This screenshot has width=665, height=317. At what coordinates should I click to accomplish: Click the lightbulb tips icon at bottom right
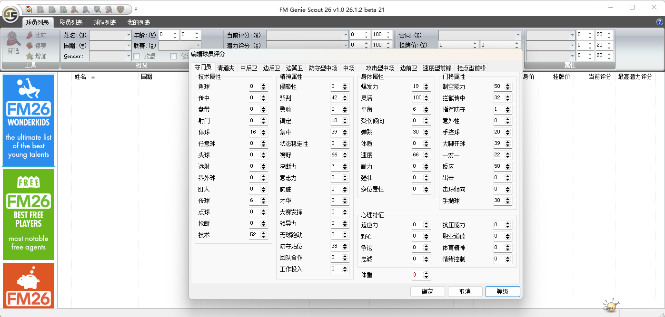610,306
